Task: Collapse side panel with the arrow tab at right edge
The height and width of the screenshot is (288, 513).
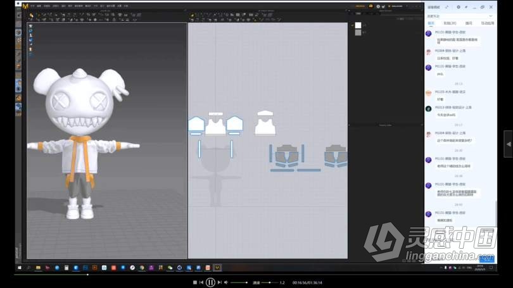Action: coord(509,144)
